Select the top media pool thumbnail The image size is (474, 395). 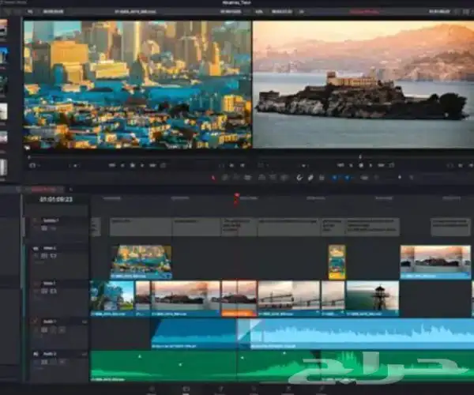click(x=3, y=28)
